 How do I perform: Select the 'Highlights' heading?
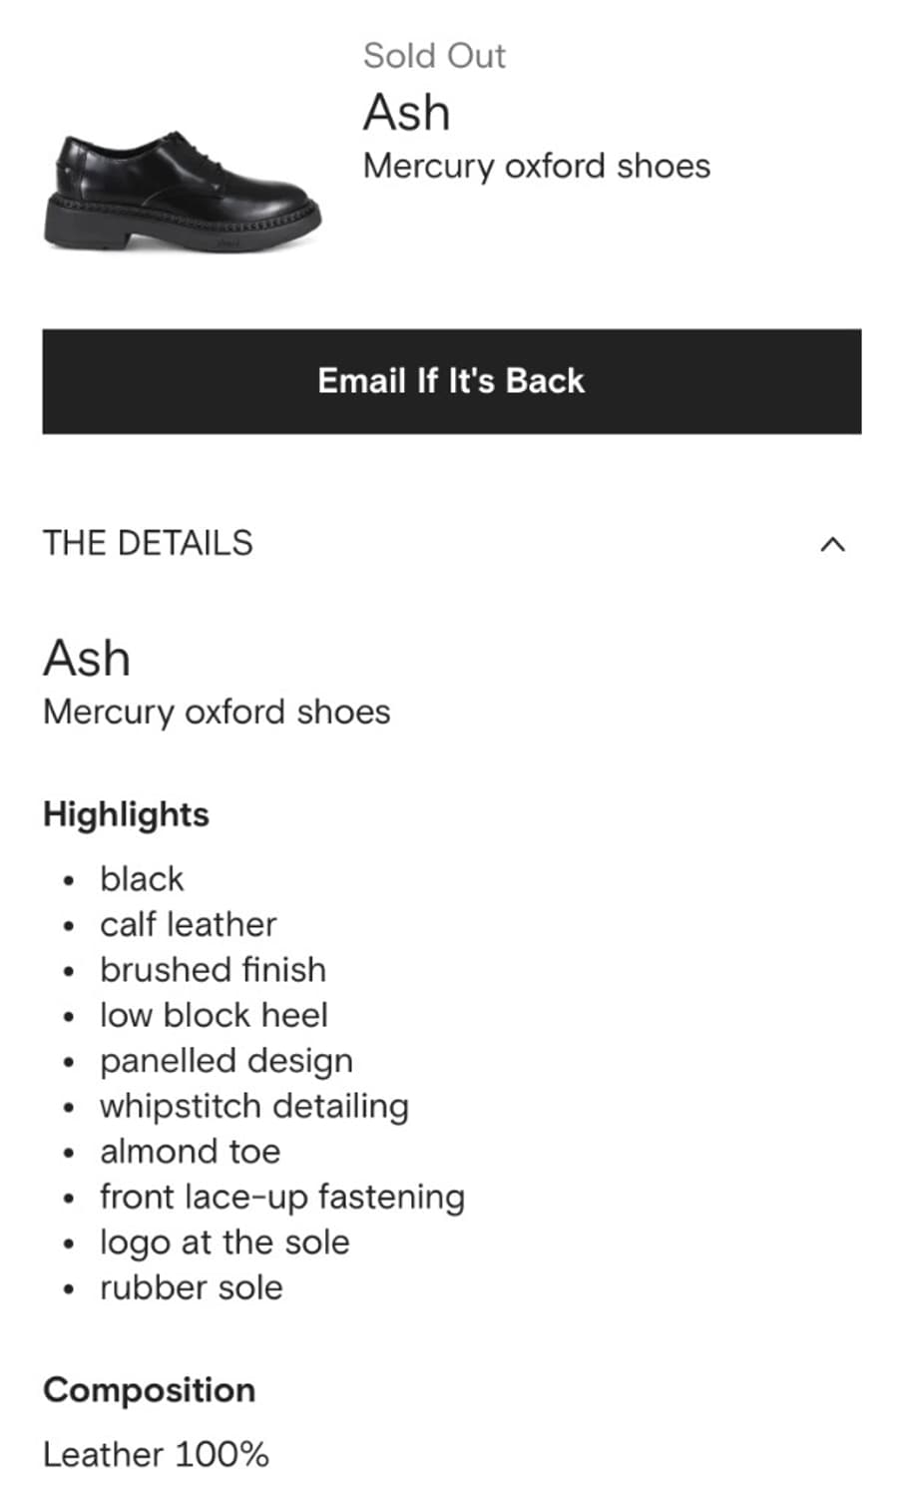[x=125, y=813]
